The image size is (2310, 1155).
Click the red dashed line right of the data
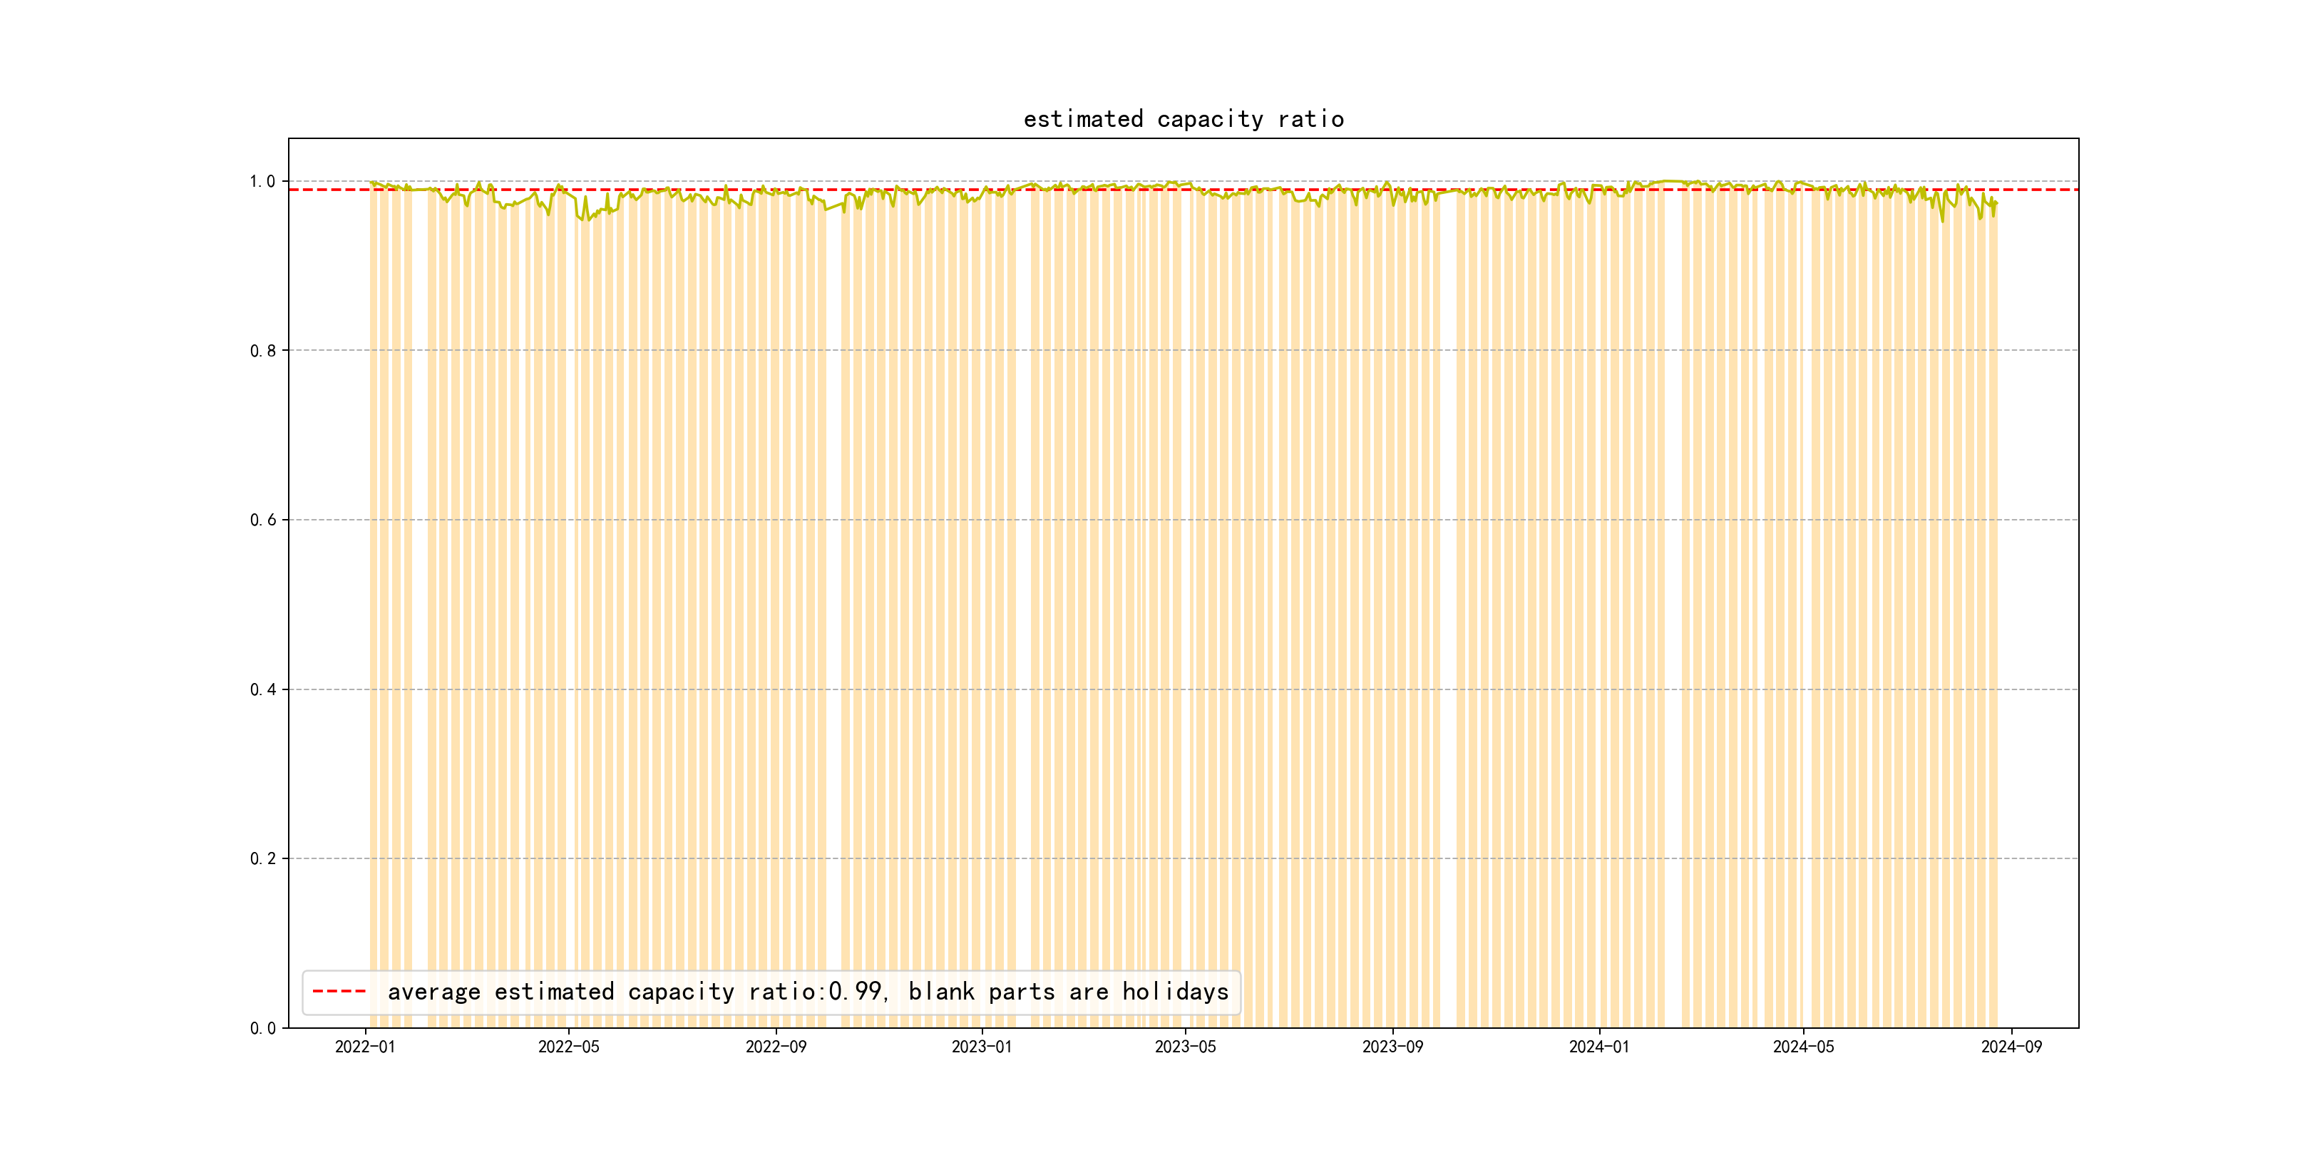(2036, 190)
